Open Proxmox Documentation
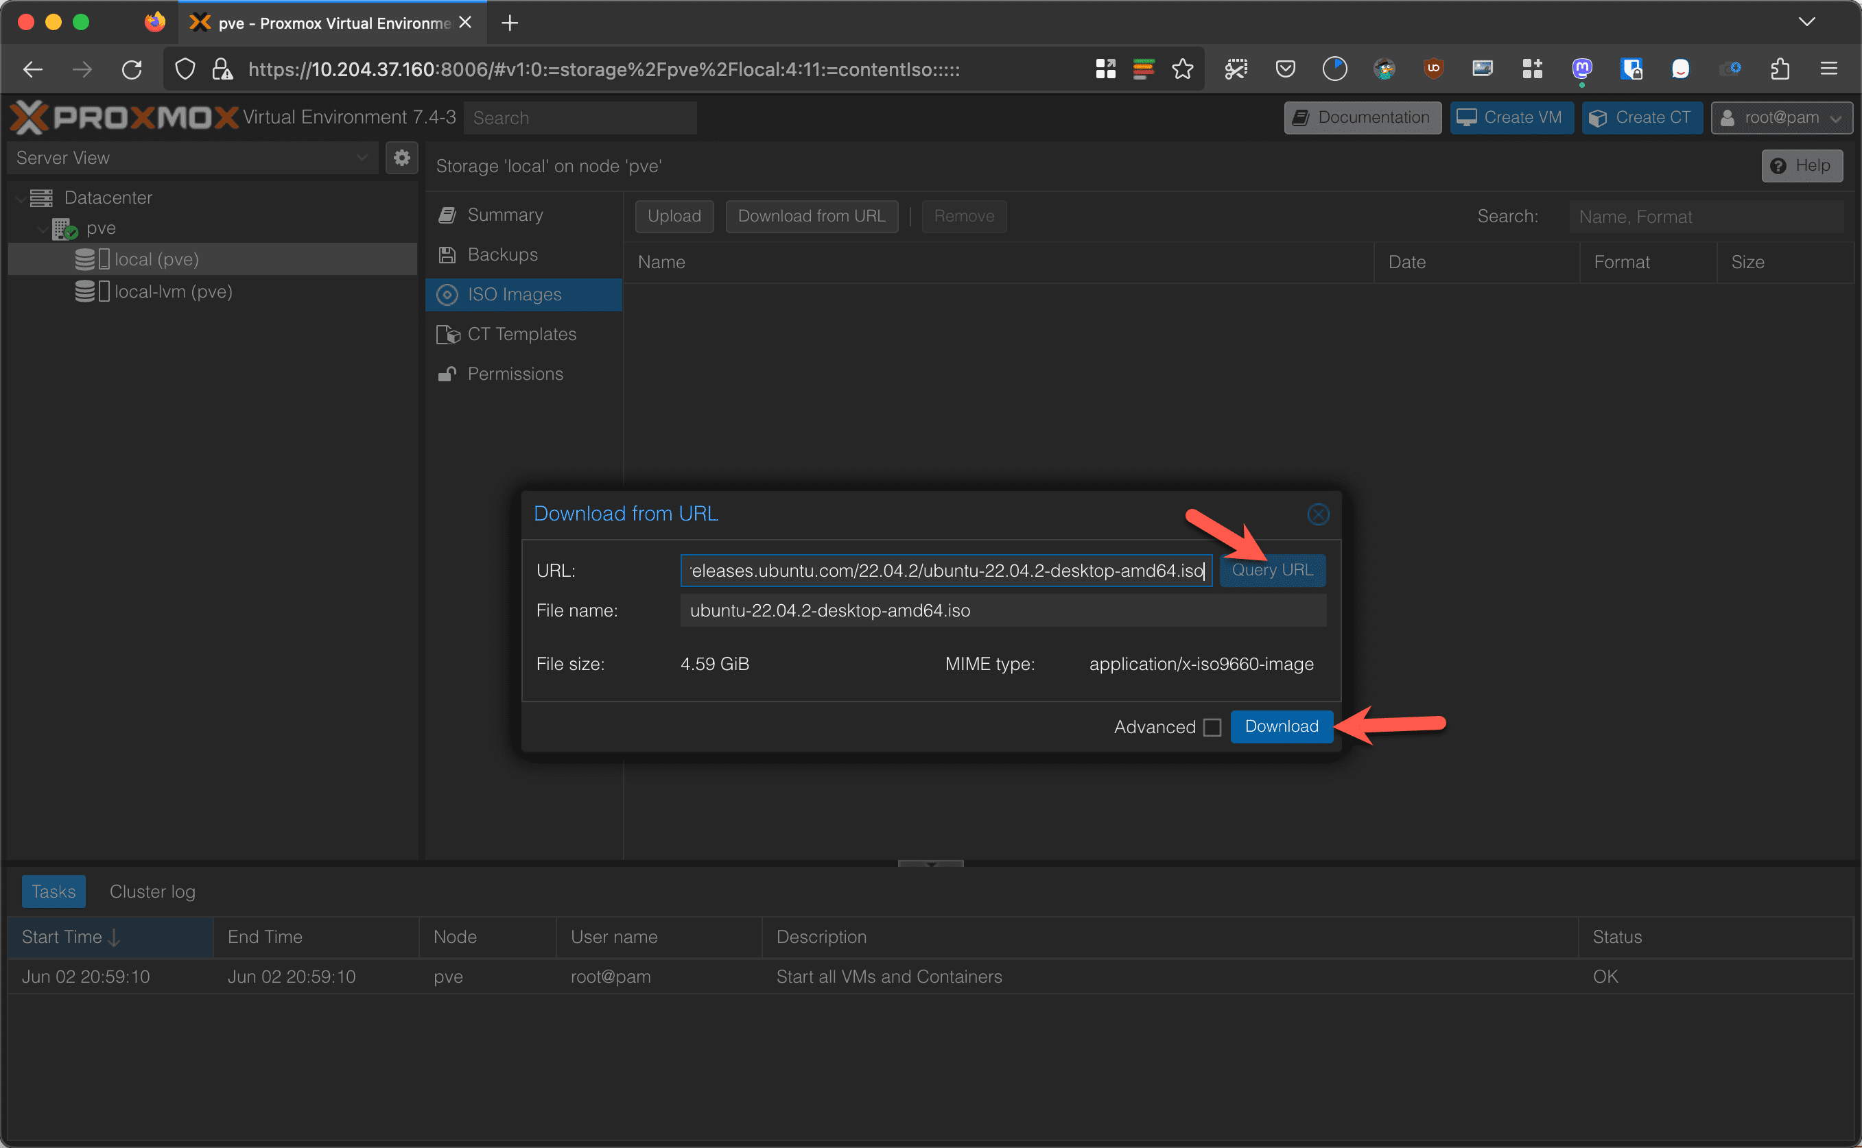1862x1148 pixels. [x=1363, y=118]
